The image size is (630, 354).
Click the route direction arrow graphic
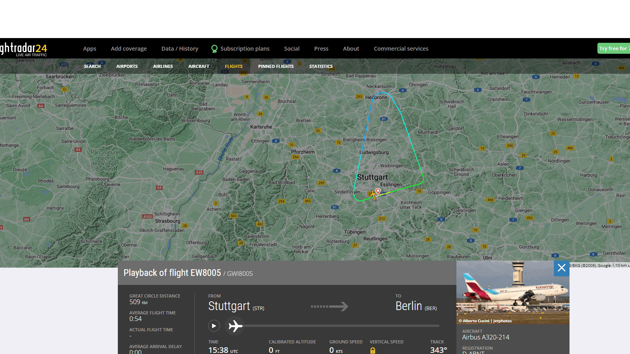click(x=330, y=306)
